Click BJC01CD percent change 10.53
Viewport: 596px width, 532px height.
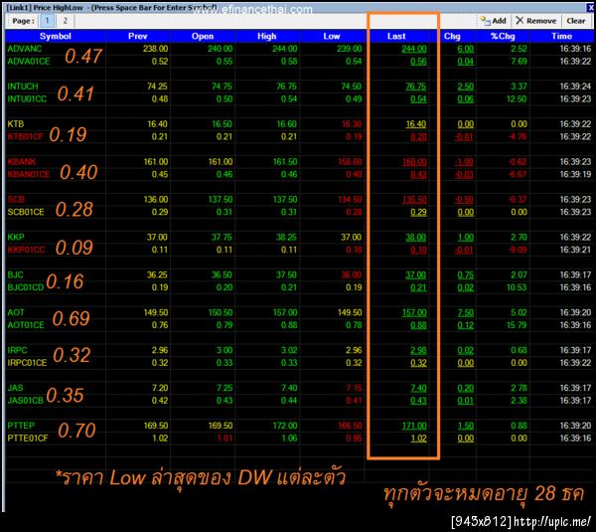point(517,287)
